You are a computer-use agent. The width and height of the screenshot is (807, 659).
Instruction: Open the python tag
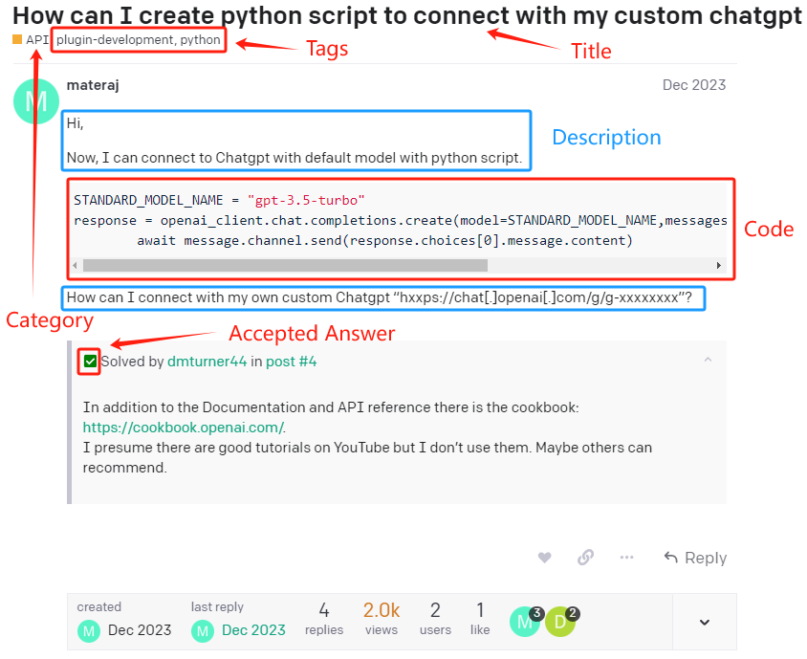click(201, 40)
